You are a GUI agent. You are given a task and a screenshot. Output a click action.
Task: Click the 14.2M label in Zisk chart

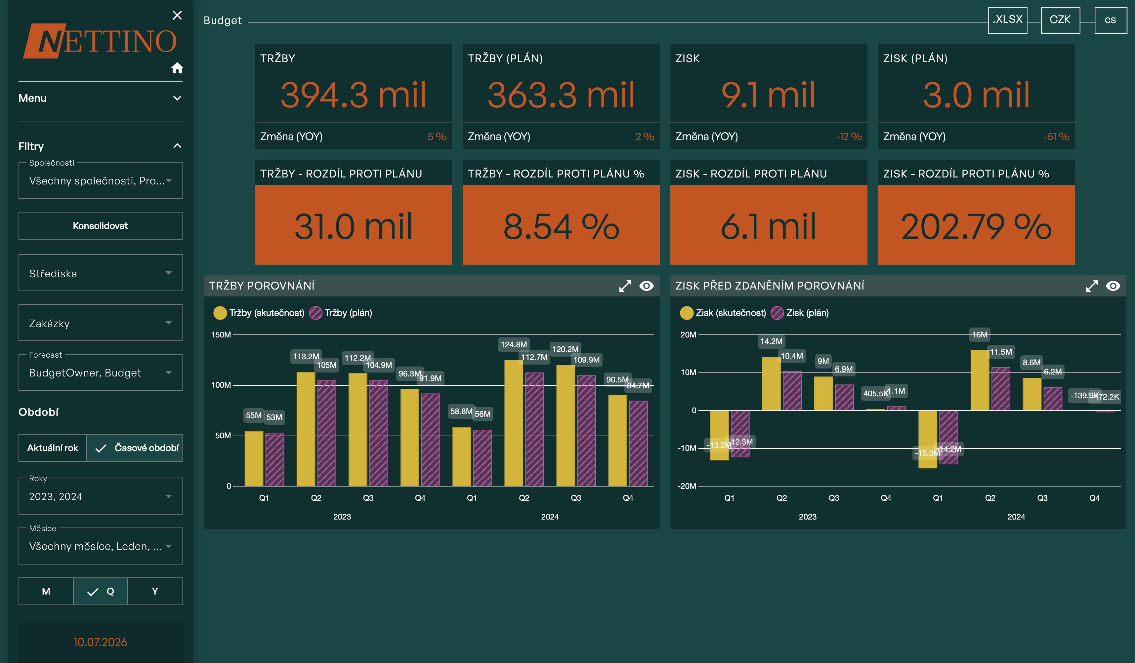[x=771, y=342]
